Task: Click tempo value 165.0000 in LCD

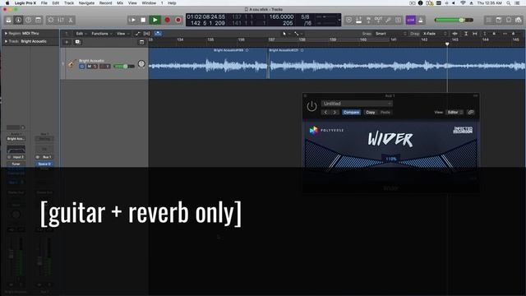Action: 281,16
